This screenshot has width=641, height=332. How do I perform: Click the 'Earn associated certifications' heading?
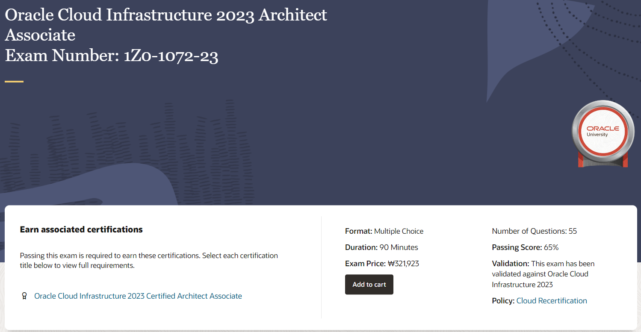coord(81,229)
